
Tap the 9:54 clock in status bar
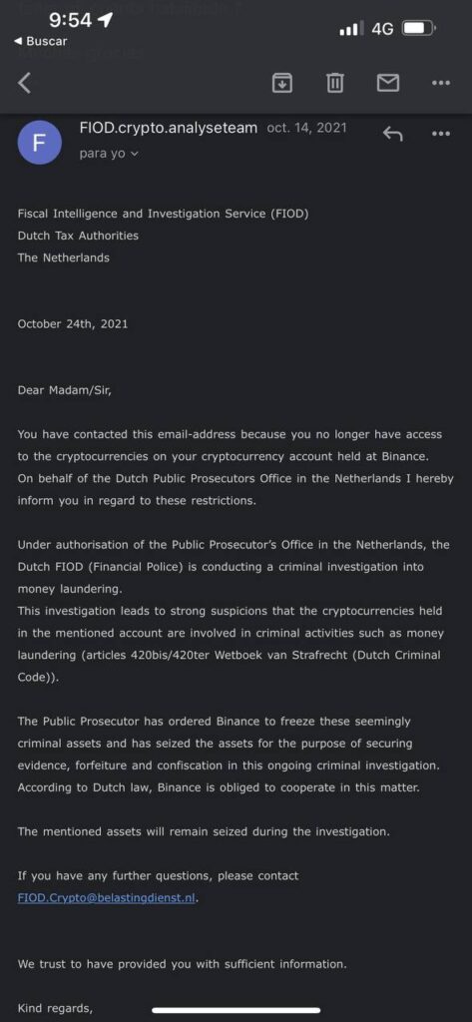(x=71, y=21)
